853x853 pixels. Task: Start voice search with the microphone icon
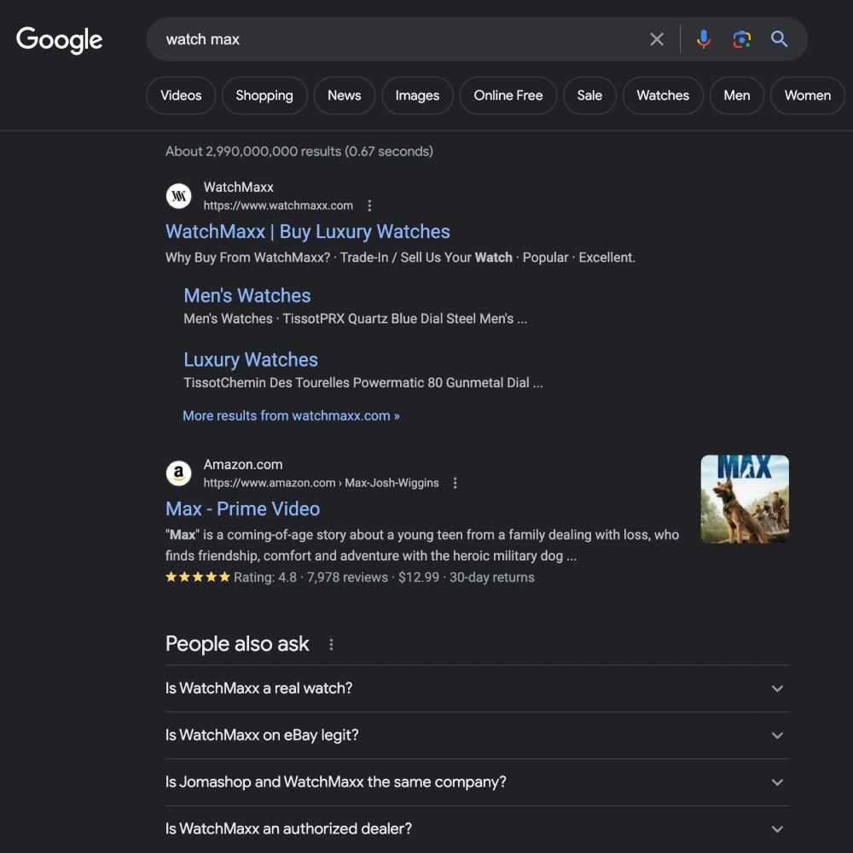(704, 39)
